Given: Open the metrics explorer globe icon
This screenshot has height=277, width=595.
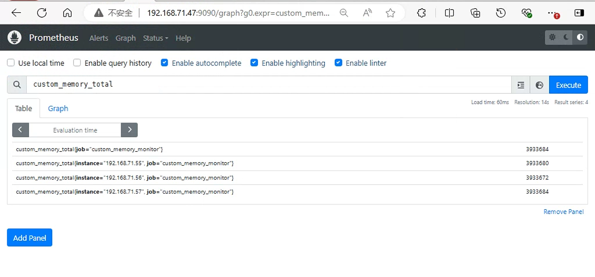Looking at the screenshot, I should click(540, 85).
